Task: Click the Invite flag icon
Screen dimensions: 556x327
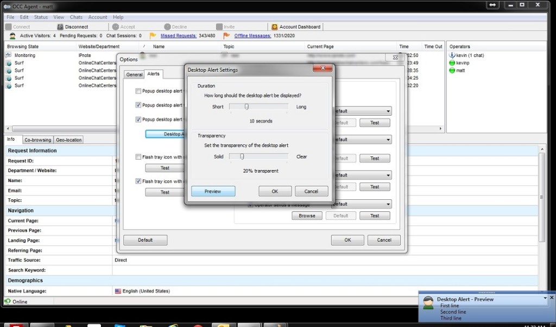Action: (218, 26)
